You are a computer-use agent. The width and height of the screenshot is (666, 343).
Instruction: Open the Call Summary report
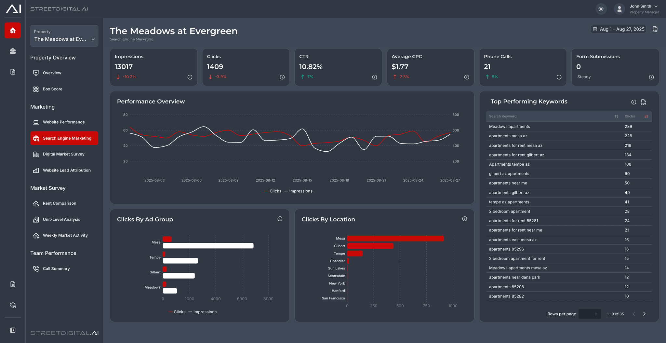click(56, 268)
